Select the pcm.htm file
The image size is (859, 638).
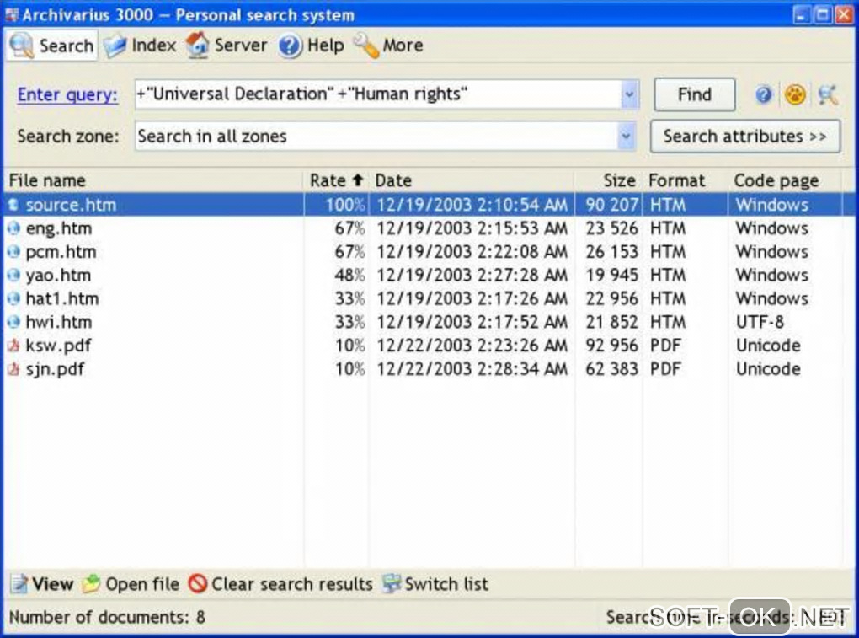[x=61, y=252]
